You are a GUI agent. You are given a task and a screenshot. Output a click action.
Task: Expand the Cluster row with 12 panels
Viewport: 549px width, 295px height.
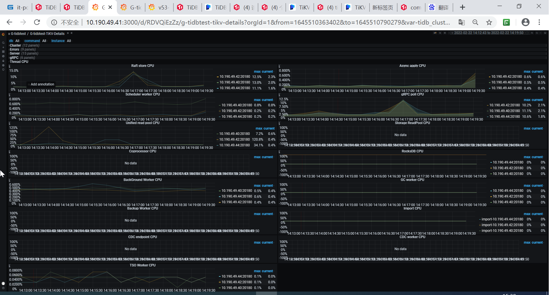click(x=15, y=45)
